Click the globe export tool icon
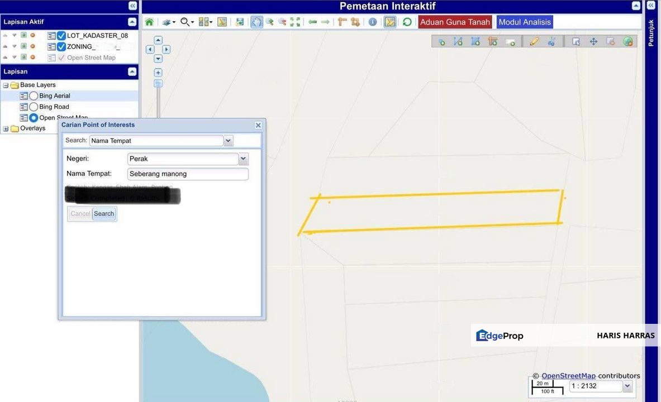 pyautogui.click(x=627, y=41)
